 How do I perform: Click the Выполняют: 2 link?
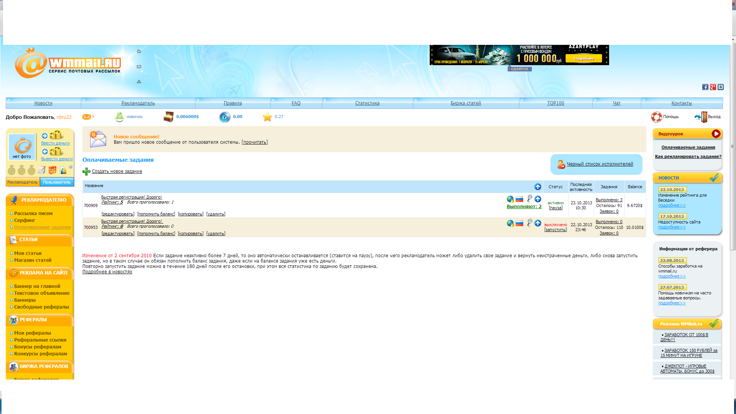pos(524,207)
